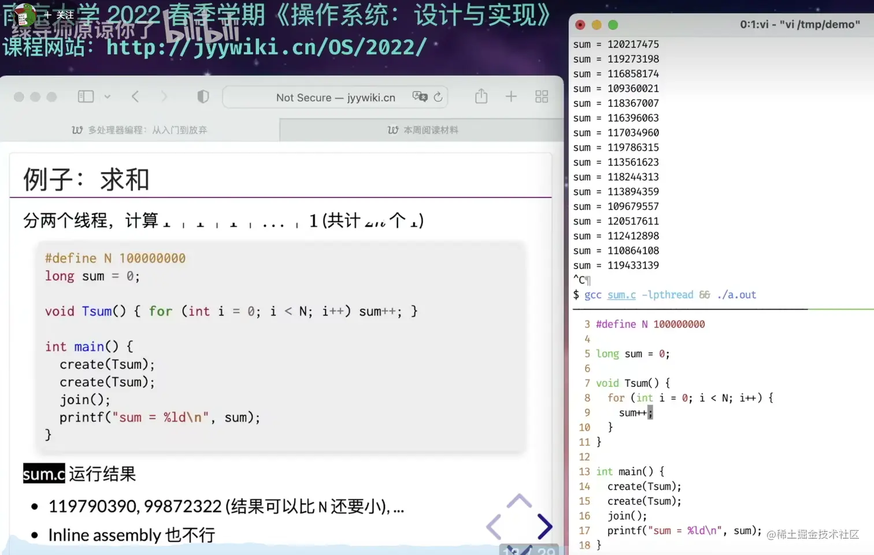Click terminal output 'sum = 109360021'
Screen dimensions: 874x555
616,88
